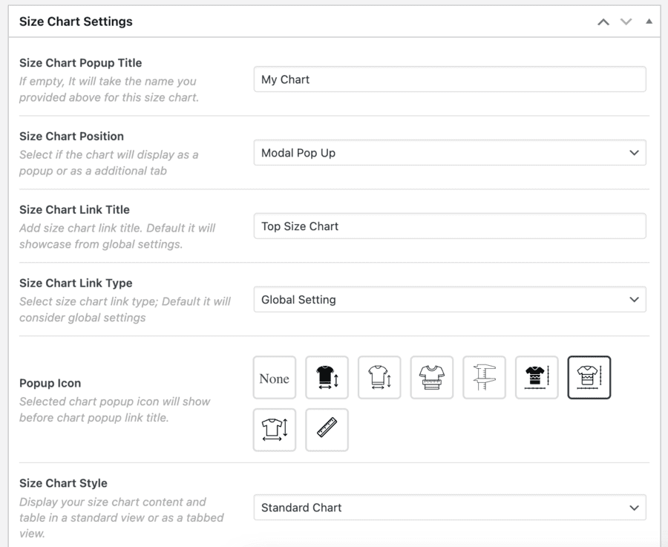This screenshot has width=668, height=547.
Task: Select the black striped shirt with ruler icon
Action: tap(537, 378)
